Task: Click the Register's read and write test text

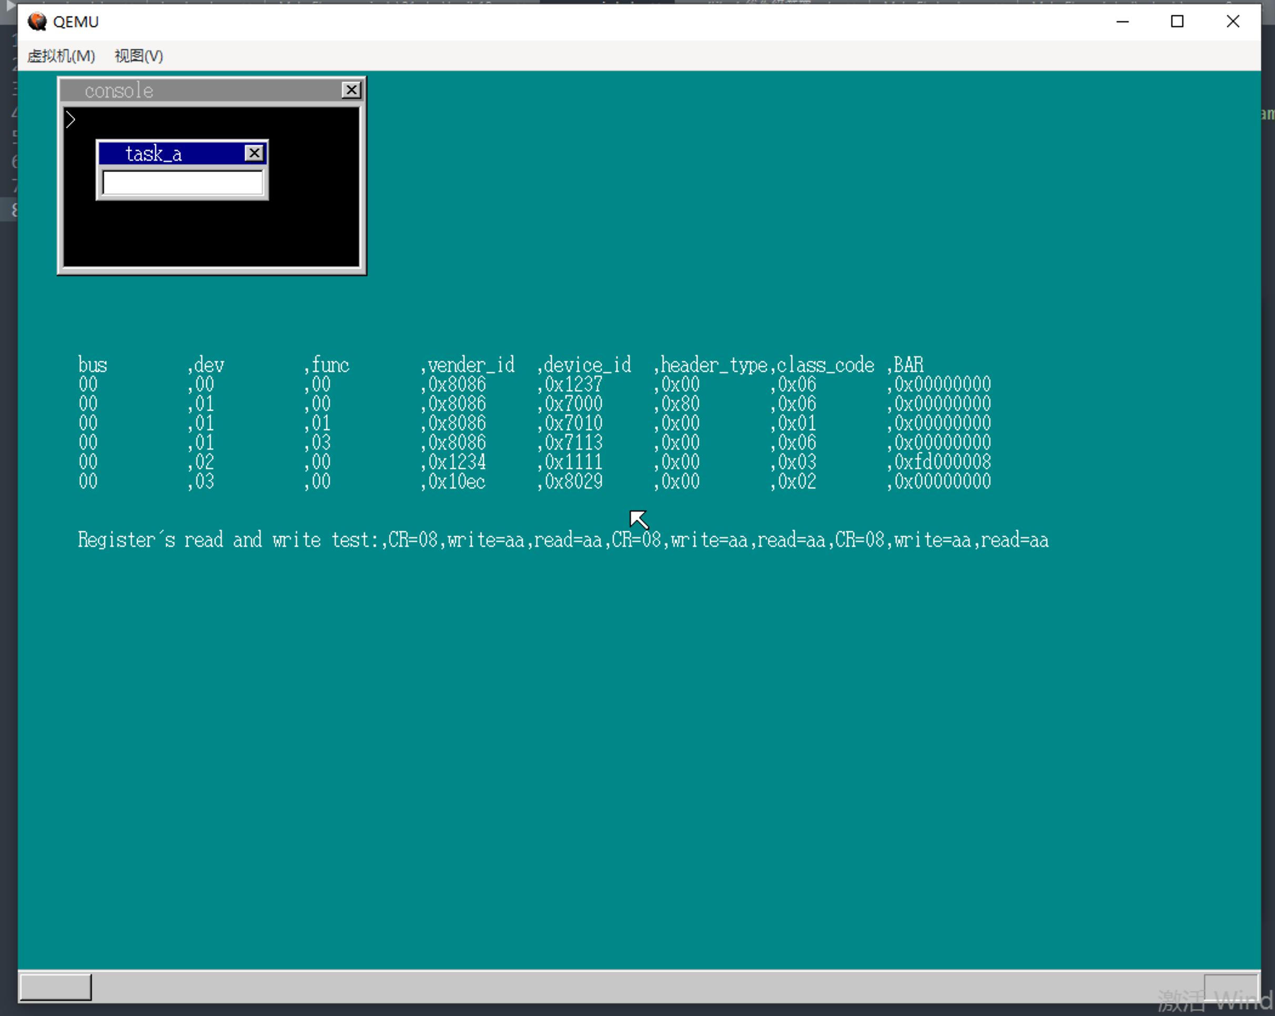Action: point(228,540)
